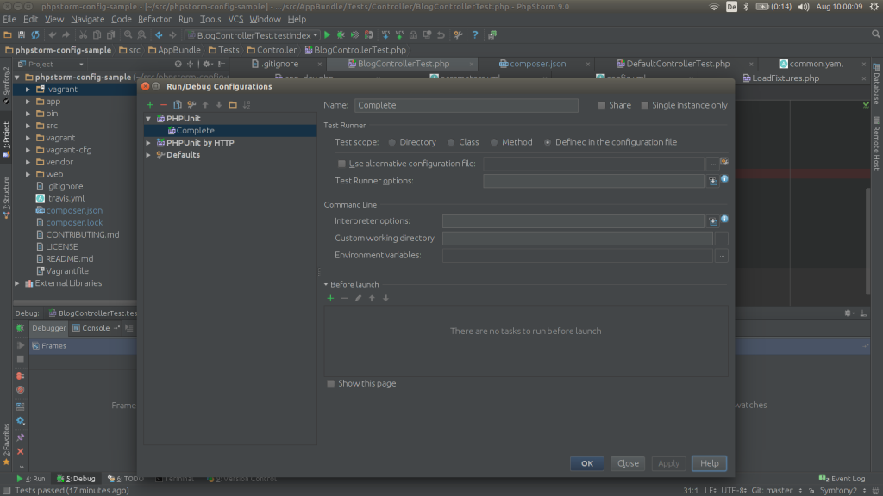Expand the src folder in project tree
Screen dimensions: 883x496
(x=28, y=126)
